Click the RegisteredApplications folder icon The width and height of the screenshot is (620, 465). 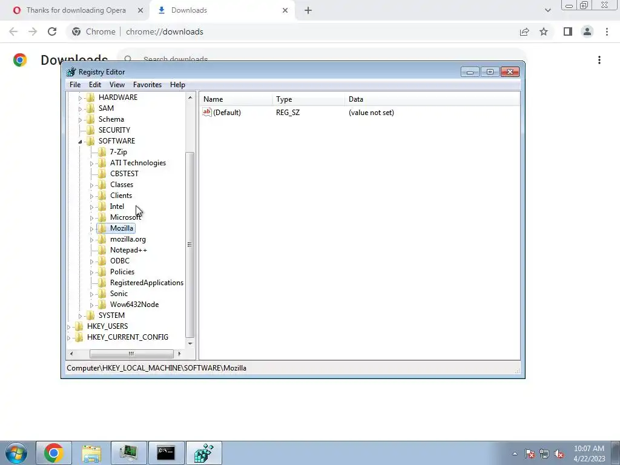click(102, 283)
